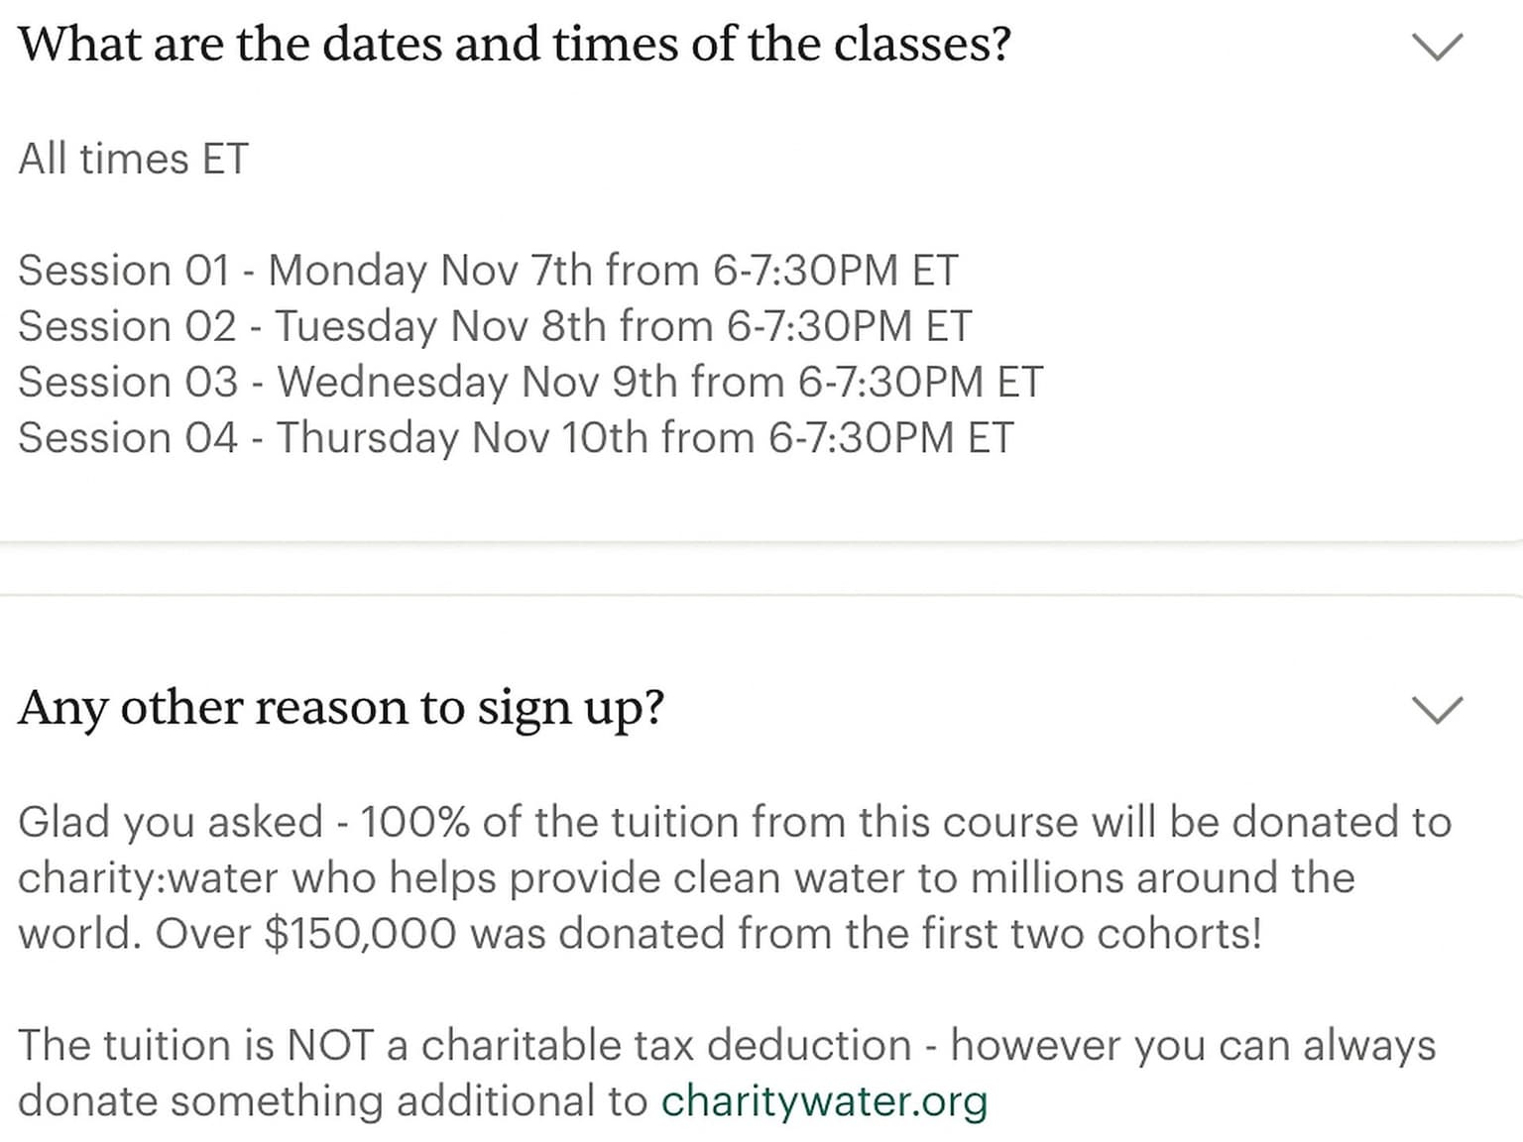The height and width of the screenshot is (1142, 1523).
Task: Click the 'All times ET' text
Action: click(x=133, y=159)
